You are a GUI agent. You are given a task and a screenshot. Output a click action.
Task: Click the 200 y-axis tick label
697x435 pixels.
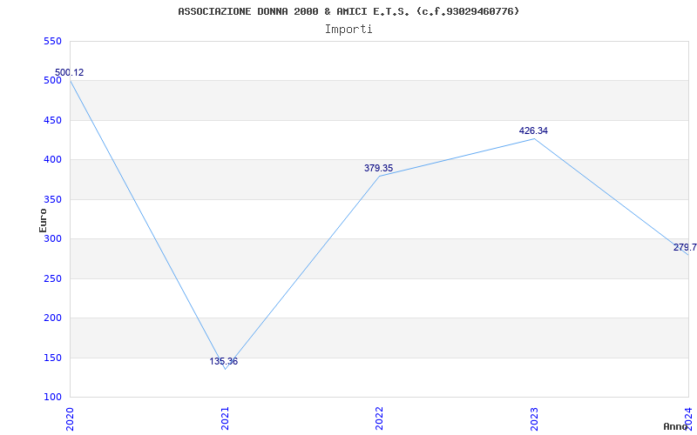pos(52,318)
